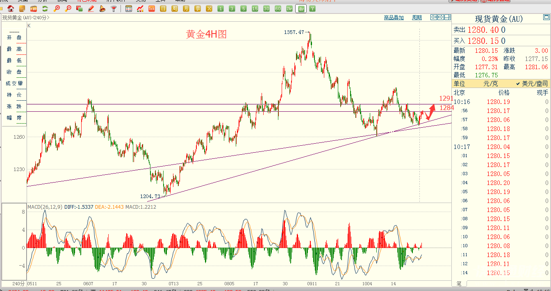The image size is (551, 291).
Task: Open the home page icon in toolbar
Action: coord(11,9)
